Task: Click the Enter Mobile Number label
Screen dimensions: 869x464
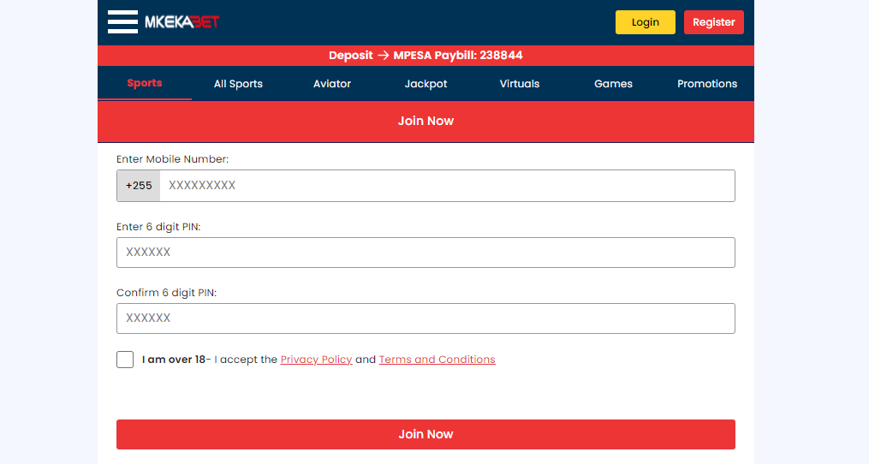Action: 172,159
